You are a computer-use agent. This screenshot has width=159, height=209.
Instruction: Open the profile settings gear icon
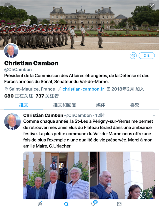click(x=133, y=56)
